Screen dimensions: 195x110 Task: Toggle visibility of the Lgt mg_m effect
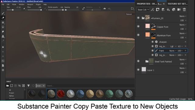click(152, 46)
